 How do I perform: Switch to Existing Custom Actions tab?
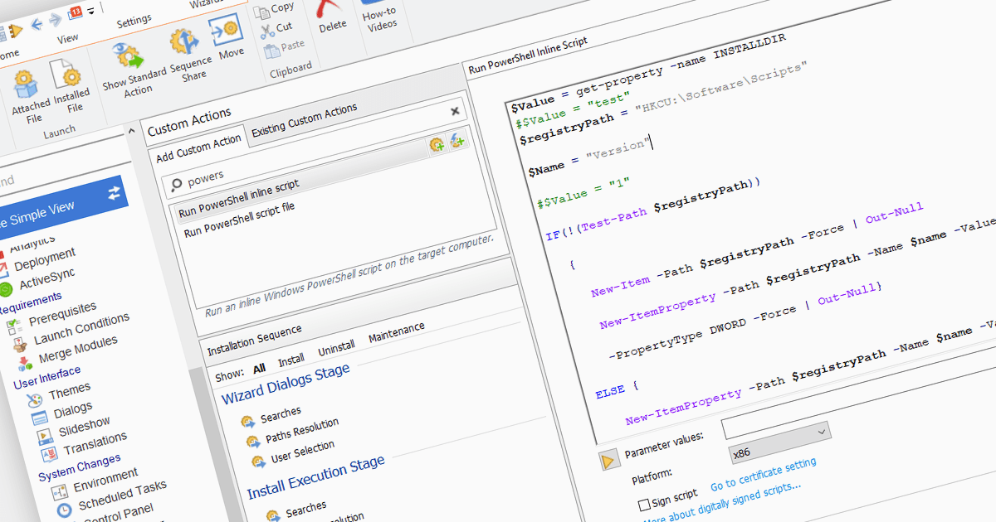tap(304, 120)
